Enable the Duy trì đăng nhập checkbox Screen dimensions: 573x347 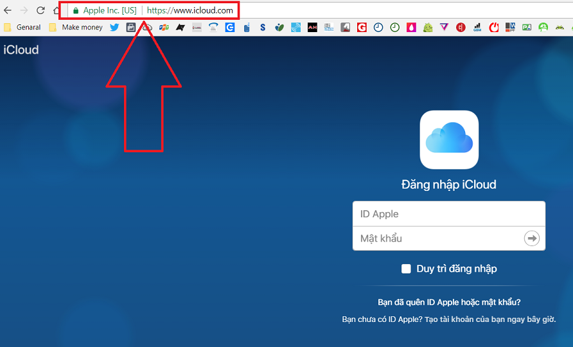(406, 269)
